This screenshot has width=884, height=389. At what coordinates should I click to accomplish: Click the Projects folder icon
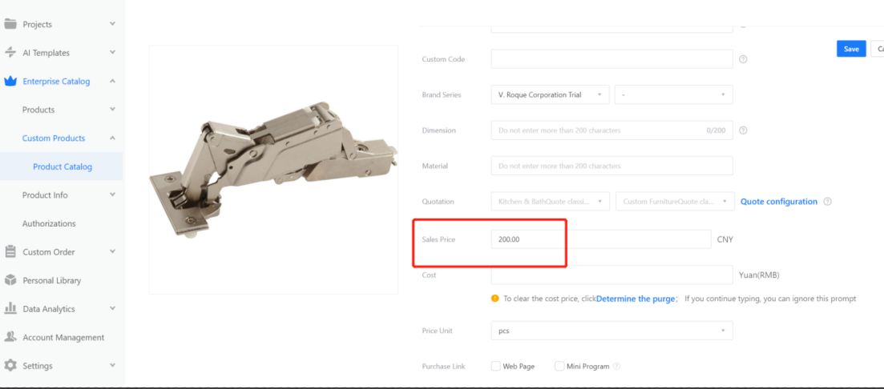coord(10,24)
